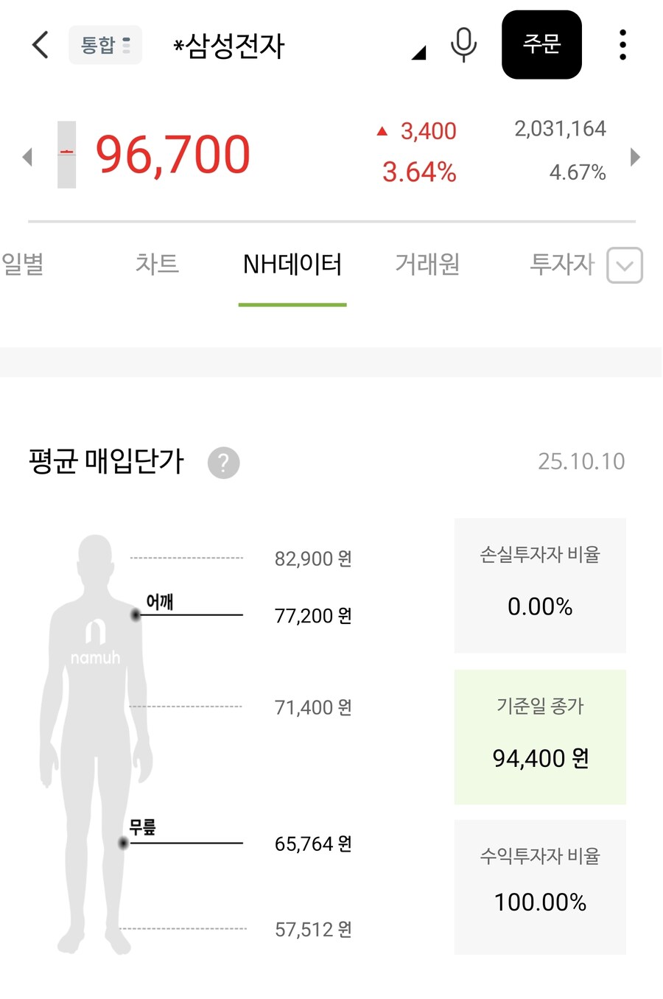Screen dimensions: 663x999
Task: Tap the microphone voice search icon
Action: pyautogui.click(x=463, y=44)
